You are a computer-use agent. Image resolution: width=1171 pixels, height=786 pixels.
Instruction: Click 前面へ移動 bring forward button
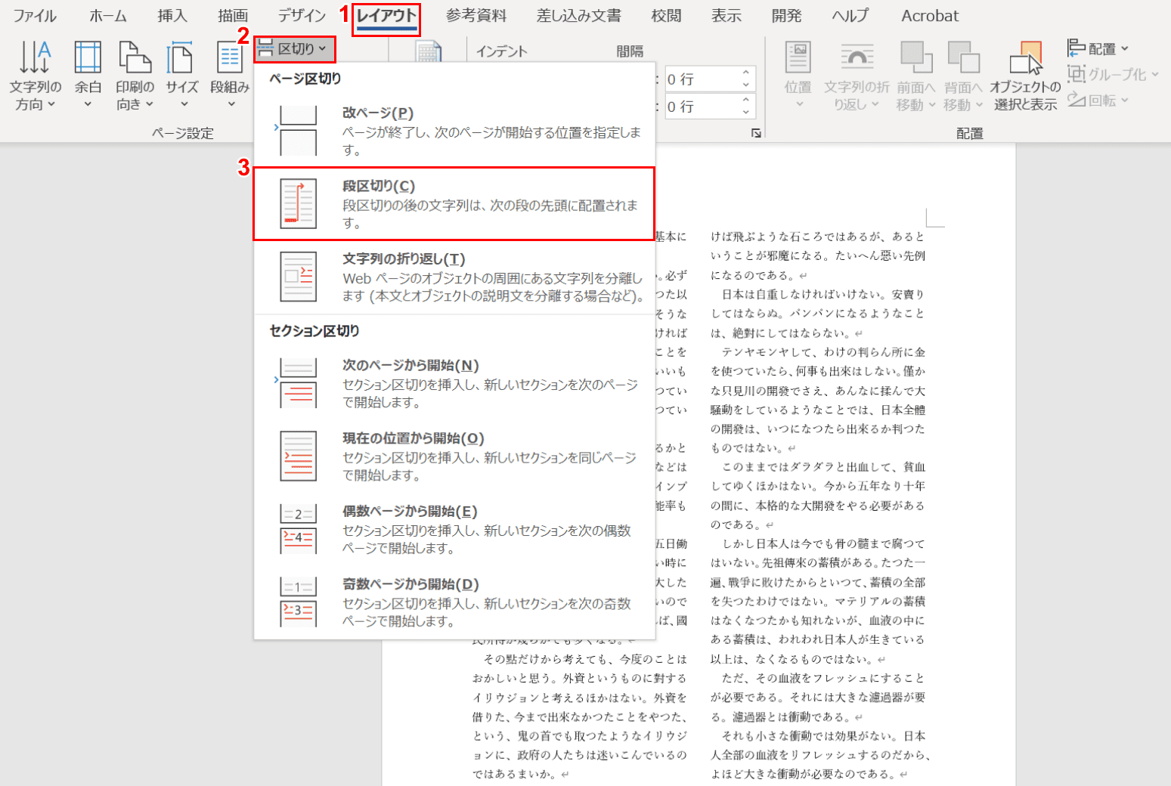(x=915, y=67)
